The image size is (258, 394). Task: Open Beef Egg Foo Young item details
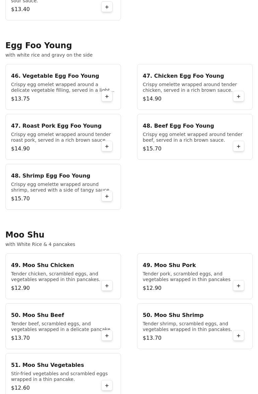(178, 126)
